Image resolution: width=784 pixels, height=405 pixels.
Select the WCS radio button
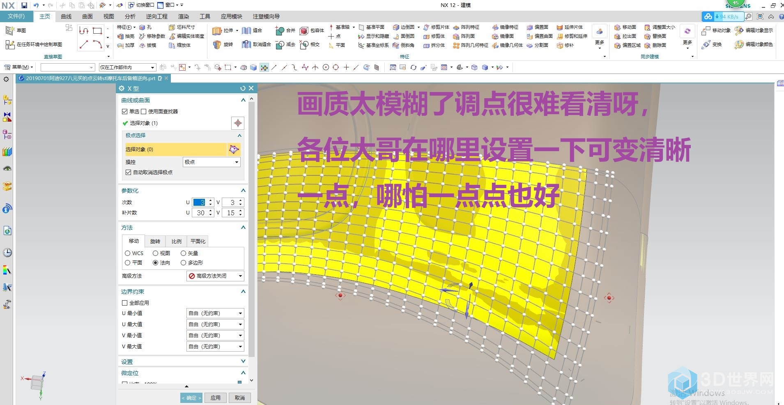click(x=128, y=253)
